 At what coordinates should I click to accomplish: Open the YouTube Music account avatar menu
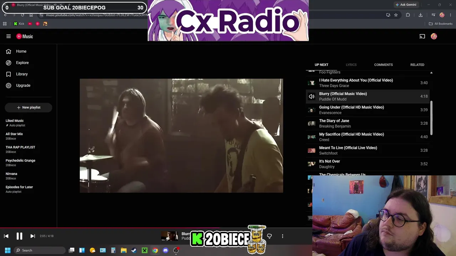[434, 36]
